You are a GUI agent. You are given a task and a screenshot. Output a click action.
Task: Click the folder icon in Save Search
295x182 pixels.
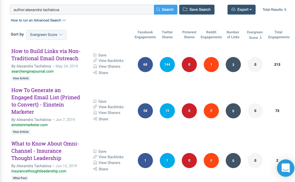[x=185, y=10]
